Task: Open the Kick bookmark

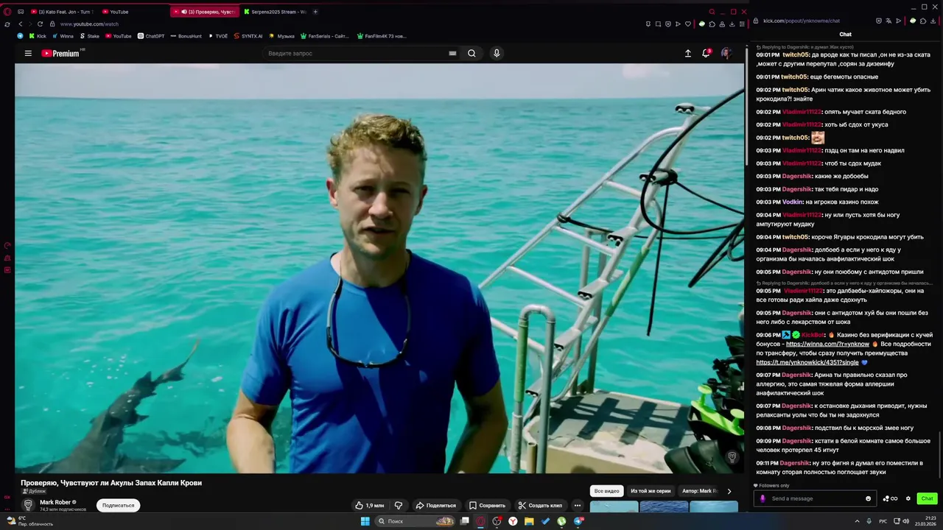Action: coord(37,35)
